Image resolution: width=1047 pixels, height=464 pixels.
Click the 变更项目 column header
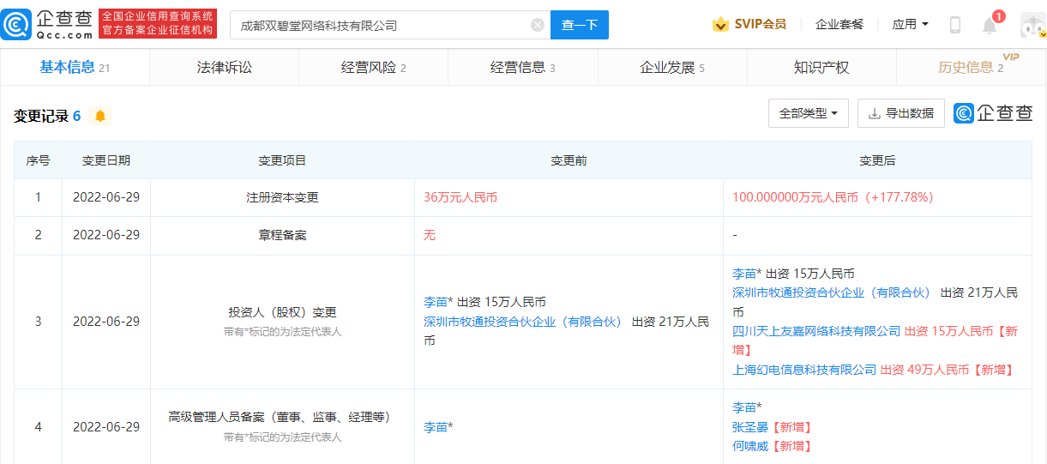pyautogui.click(x=282, y=160)
